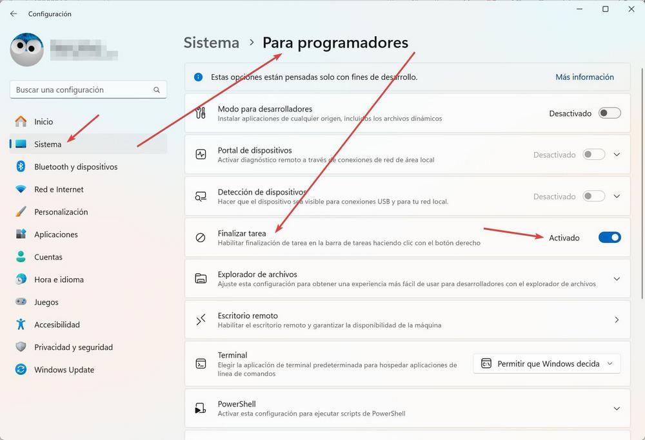Click the Modo para desarrolladores title
The image size is (645, 440).
[x=265, y=109]
